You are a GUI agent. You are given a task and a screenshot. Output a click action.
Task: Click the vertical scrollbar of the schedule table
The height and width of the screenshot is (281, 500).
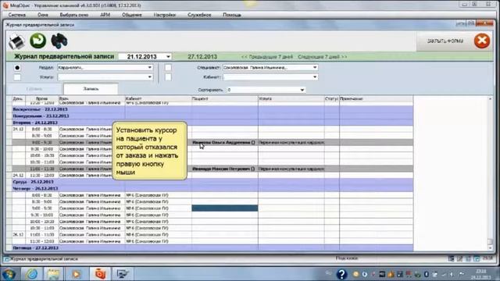point(490,173)
